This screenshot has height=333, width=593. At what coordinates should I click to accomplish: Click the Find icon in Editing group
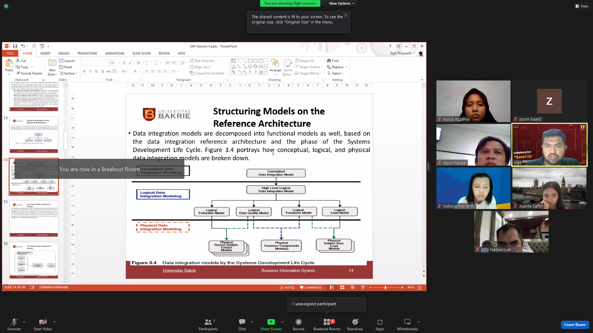[x=329, y=61]
